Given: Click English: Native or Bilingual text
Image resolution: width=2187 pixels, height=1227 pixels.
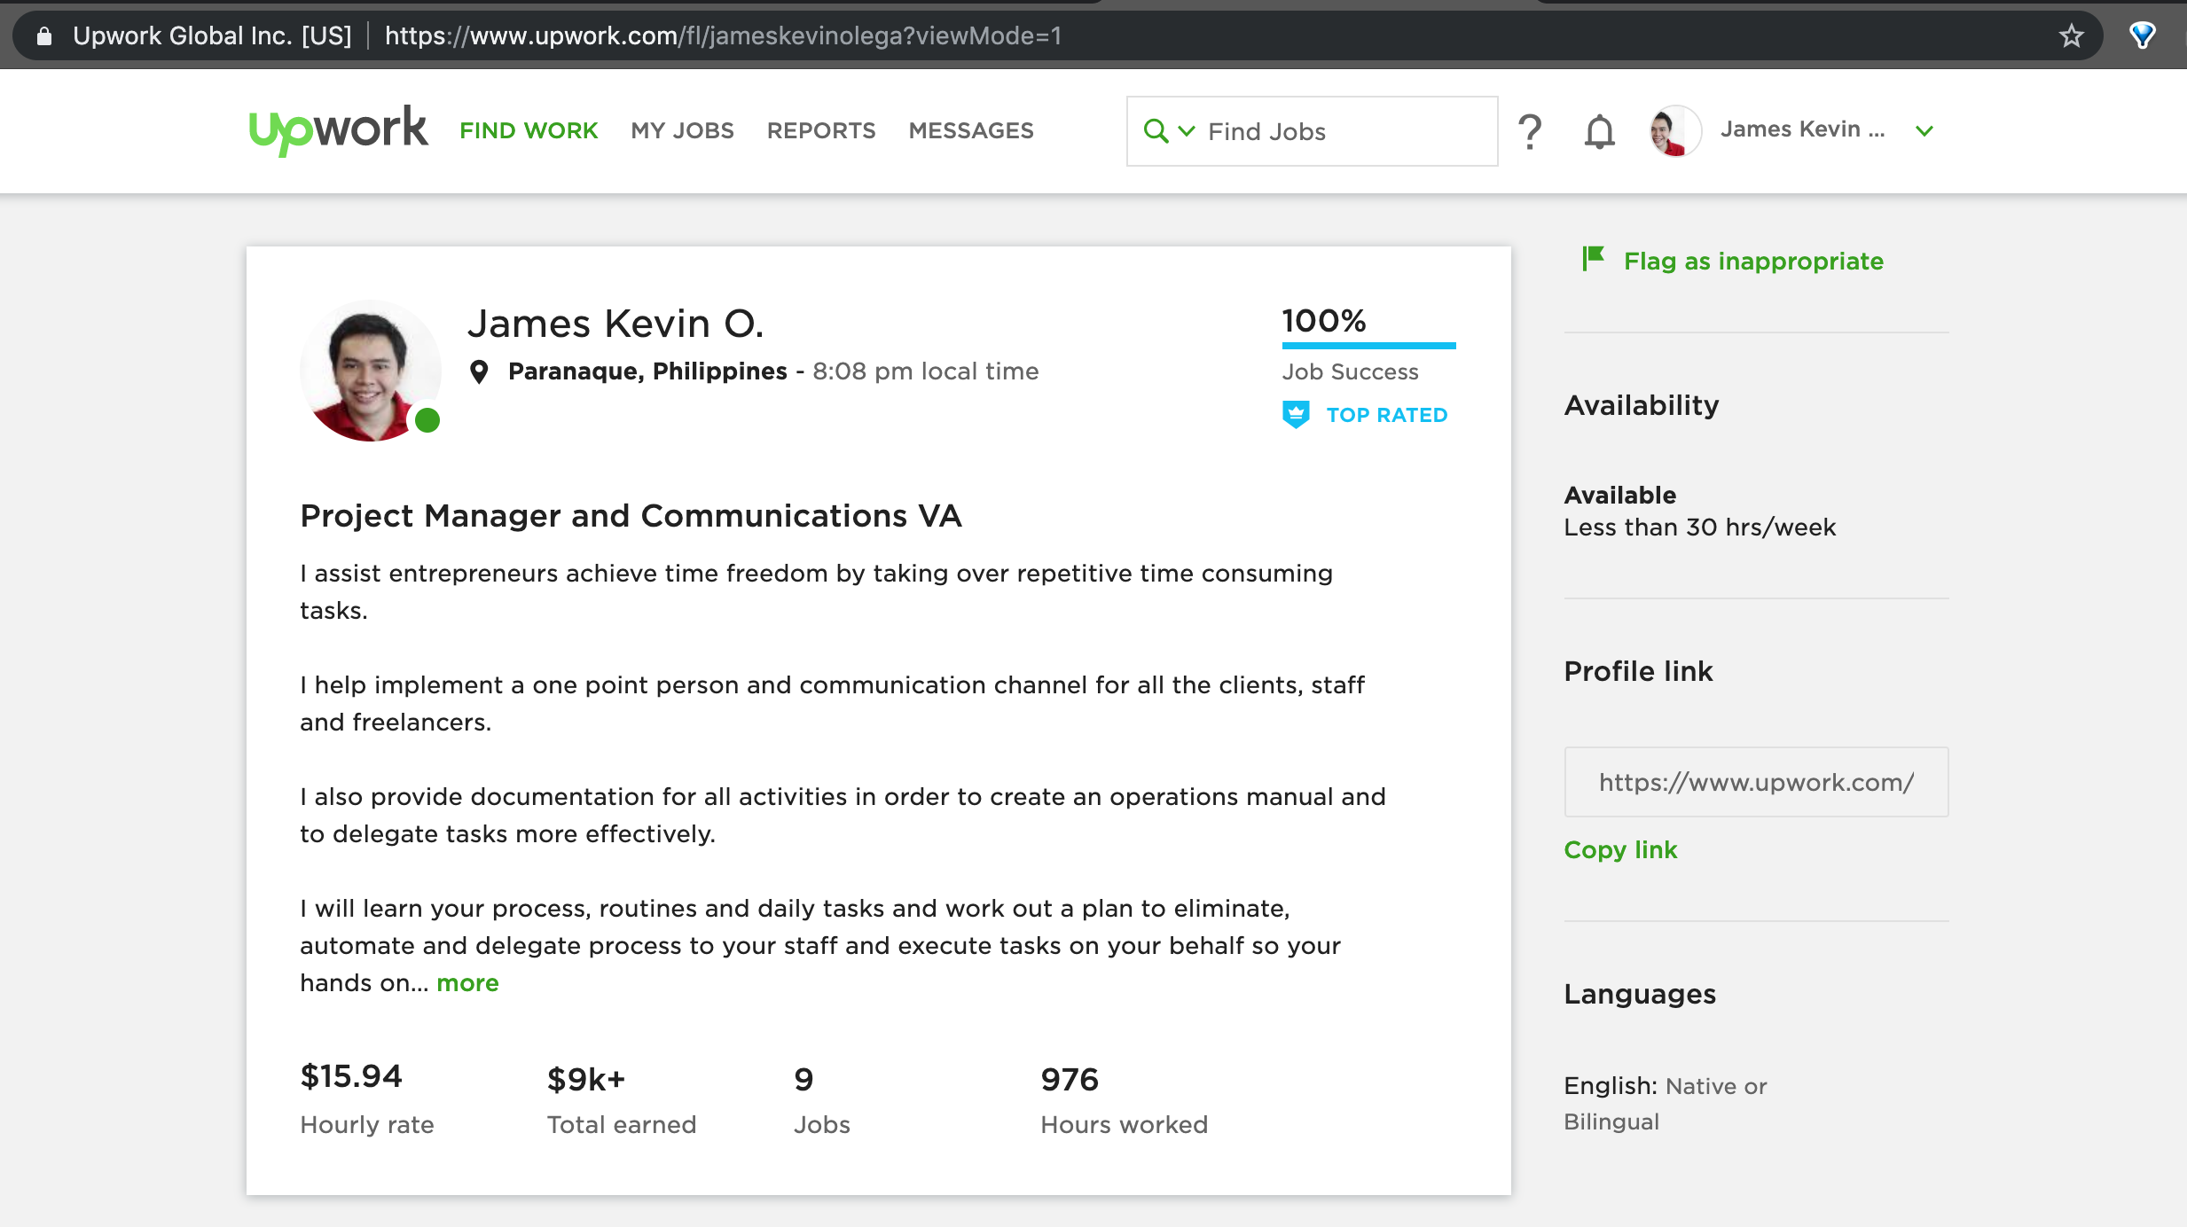Looking at the screenshot, I should point(1665,1104).
